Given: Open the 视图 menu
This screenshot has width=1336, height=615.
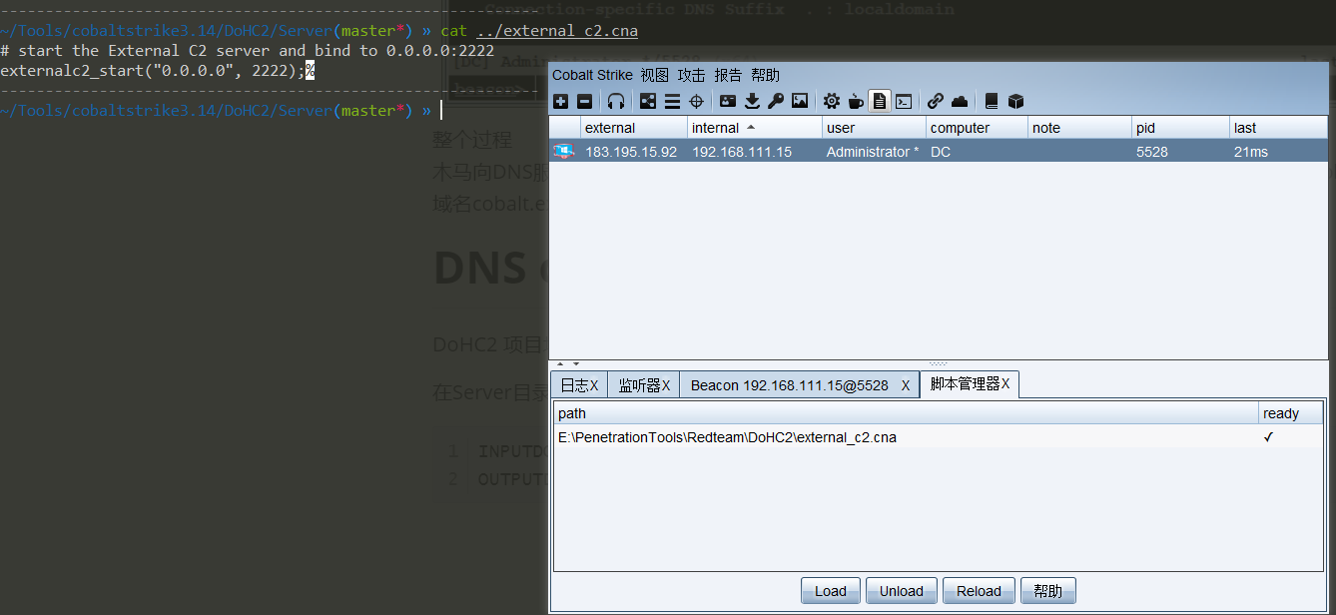Looking at the screenshot, I should click(655, 75).
